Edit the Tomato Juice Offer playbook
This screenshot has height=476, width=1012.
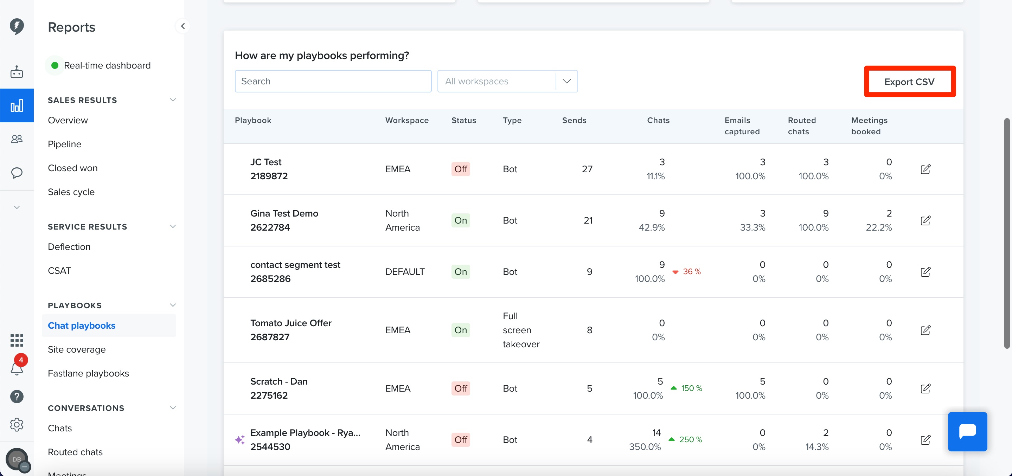pos(925,330)
